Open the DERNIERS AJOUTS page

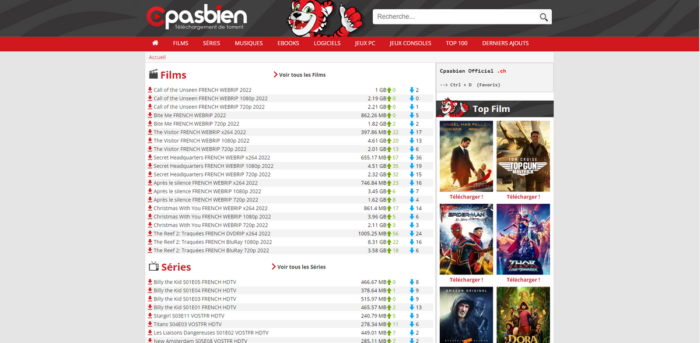coord(505,43)
